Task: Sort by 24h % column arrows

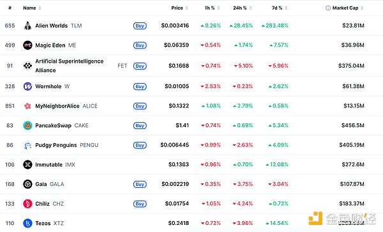Action: [251, 8]
